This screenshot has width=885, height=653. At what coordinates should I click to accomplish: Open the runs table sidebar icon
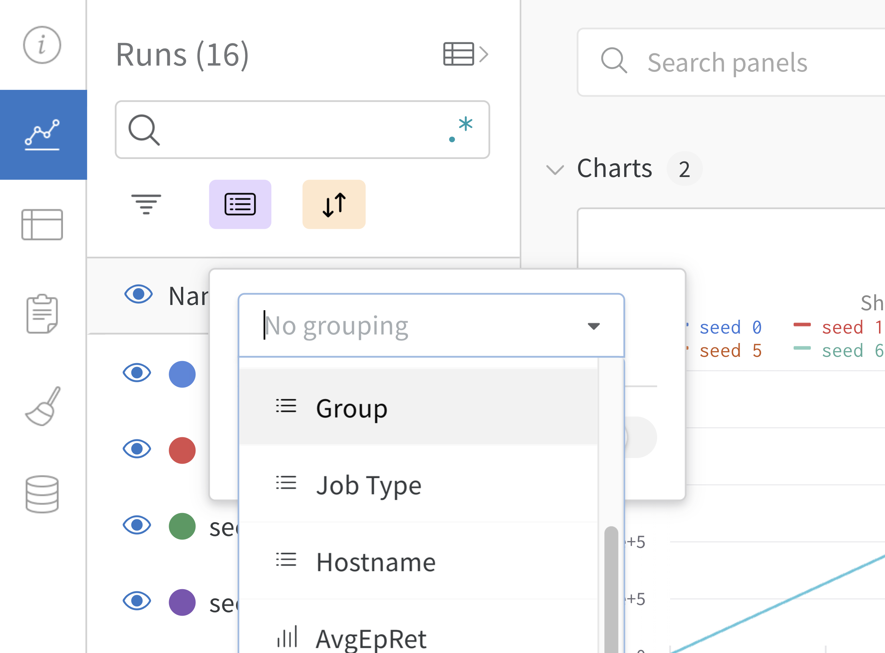[42, 225]
